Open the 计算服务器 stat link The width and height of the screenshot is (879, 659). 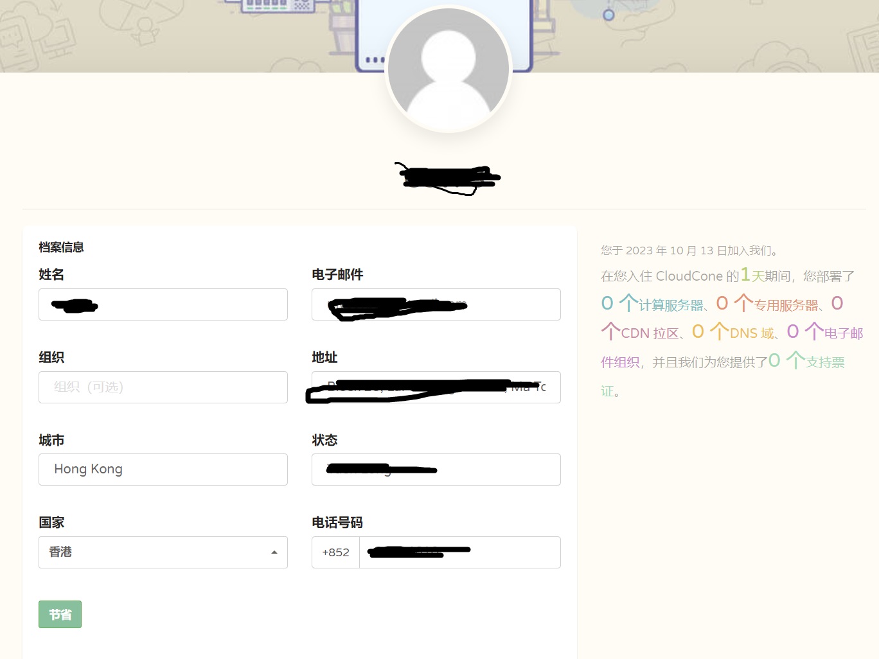click(x=671, y=306)
